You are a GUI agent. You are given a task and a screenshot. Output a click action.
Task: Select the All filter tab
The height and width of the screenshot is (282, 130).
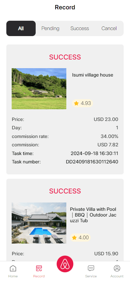click(21, 28)
